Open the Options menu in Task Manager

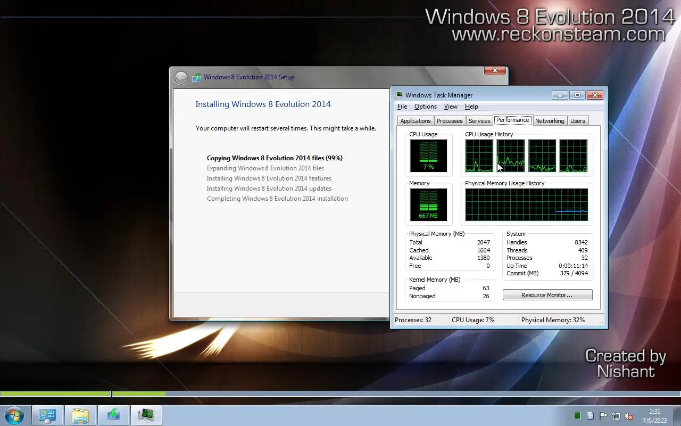tap(426, 106)
